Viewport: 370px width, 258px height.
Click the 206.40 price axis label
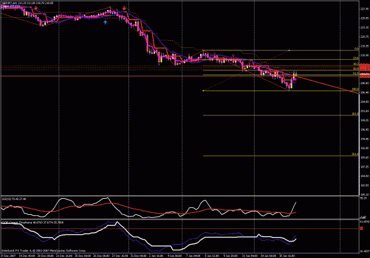pos(365,92)
